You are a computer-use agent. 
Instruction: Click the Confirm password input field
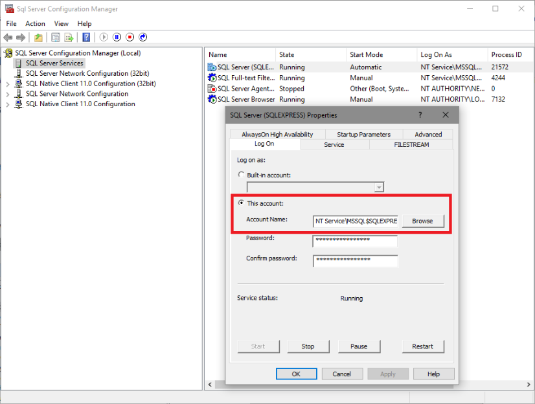click(x=354, y=261)
